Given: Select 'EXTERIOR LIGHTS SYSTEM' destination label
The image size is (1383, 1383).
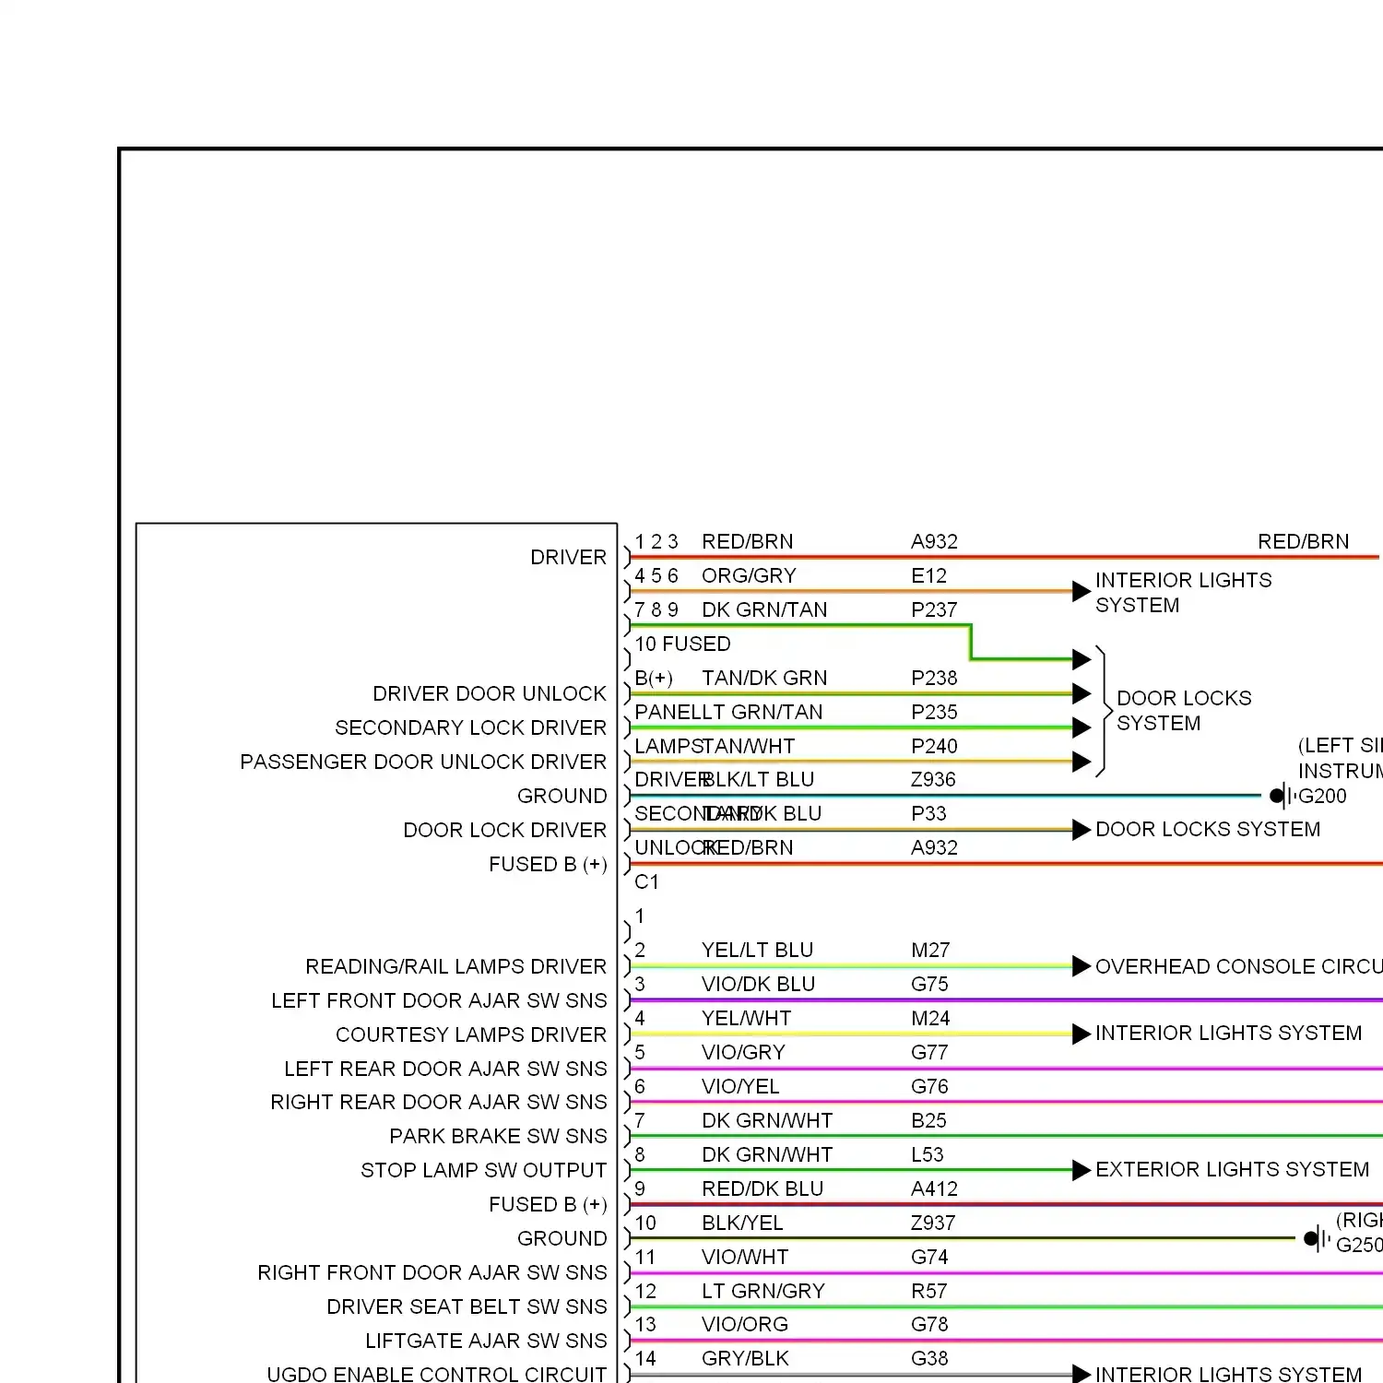Looking at the screenshot, I should tap(1233, 1169).
